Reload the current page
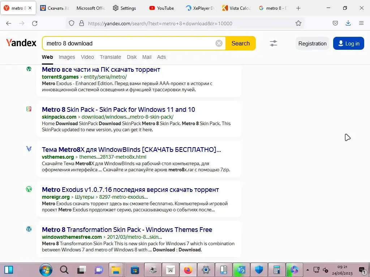The height and width of the screenshot is (277, 370). [x=35, y=23]
